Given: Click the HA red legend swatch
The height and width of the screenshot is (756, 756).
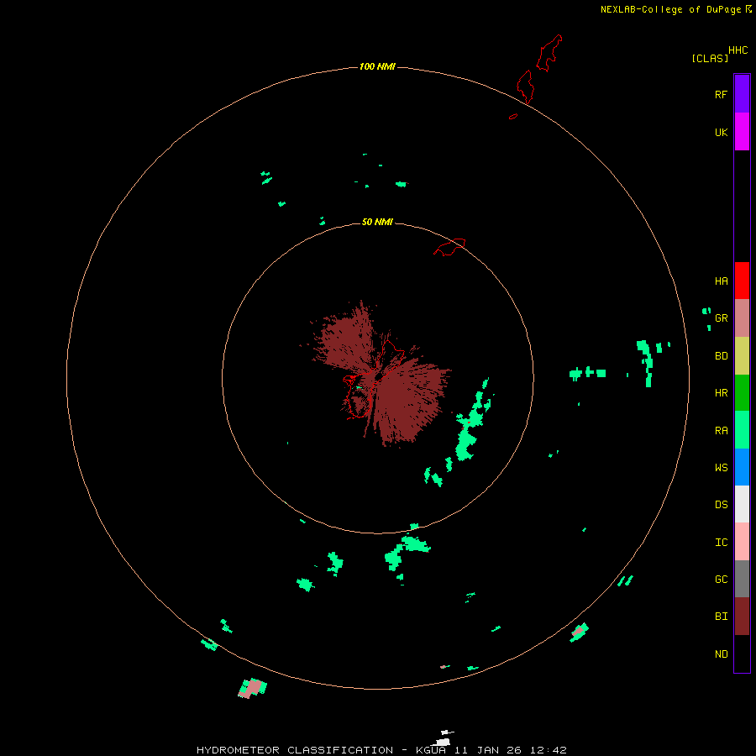Looking at the screenshot, I should pyautogui.click(x=742, y=281).
